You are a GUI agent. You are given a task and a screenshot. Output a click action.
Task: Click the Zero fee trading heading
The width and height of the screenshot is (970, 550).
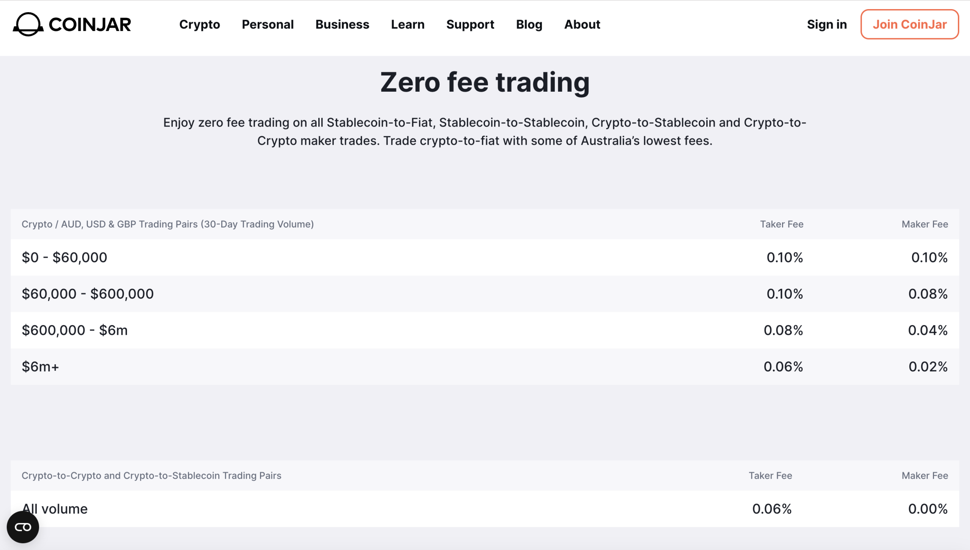485,82
